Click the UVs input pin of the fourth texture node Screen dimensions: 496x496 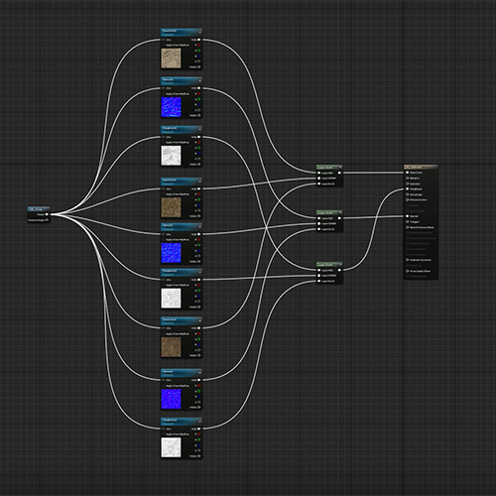[x=164, y=188]
